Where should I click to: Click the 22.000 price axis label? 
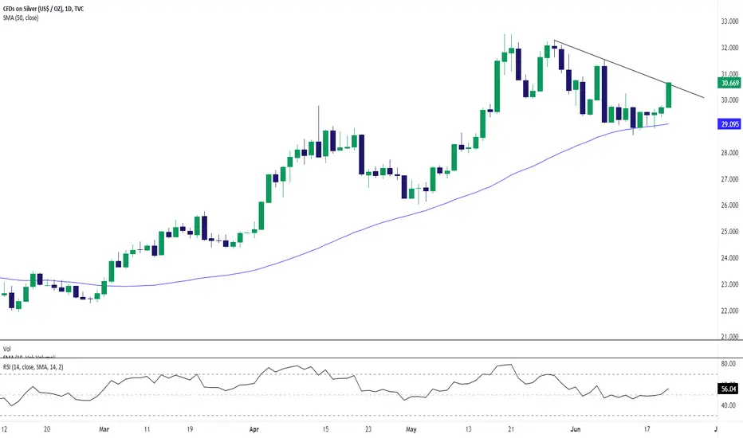pos(729,311)
